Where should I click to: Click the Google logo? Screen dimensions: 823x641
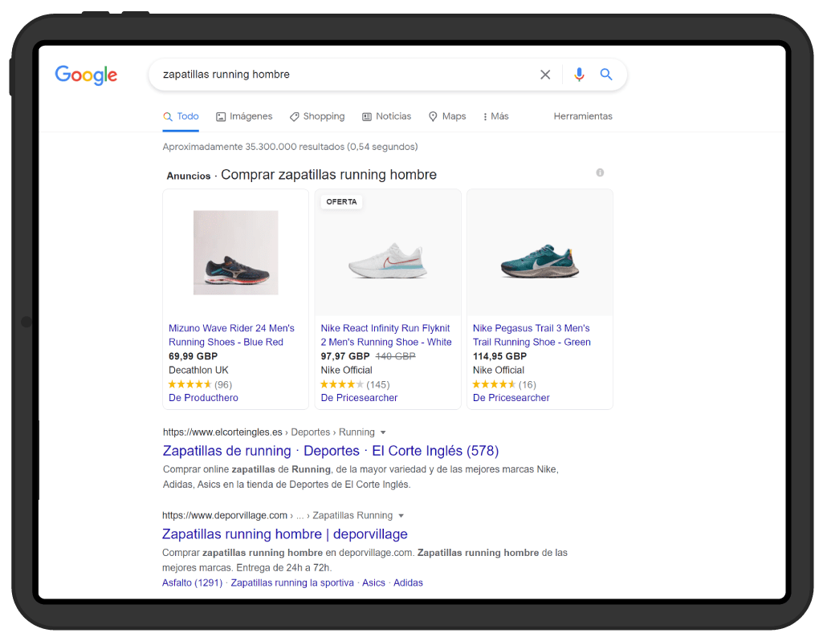click(x=86, y=75)
